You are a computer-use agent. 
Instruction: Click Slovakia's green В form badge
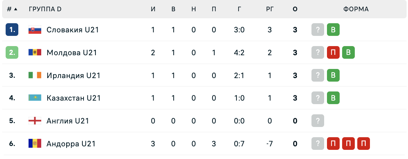point(333,30)
